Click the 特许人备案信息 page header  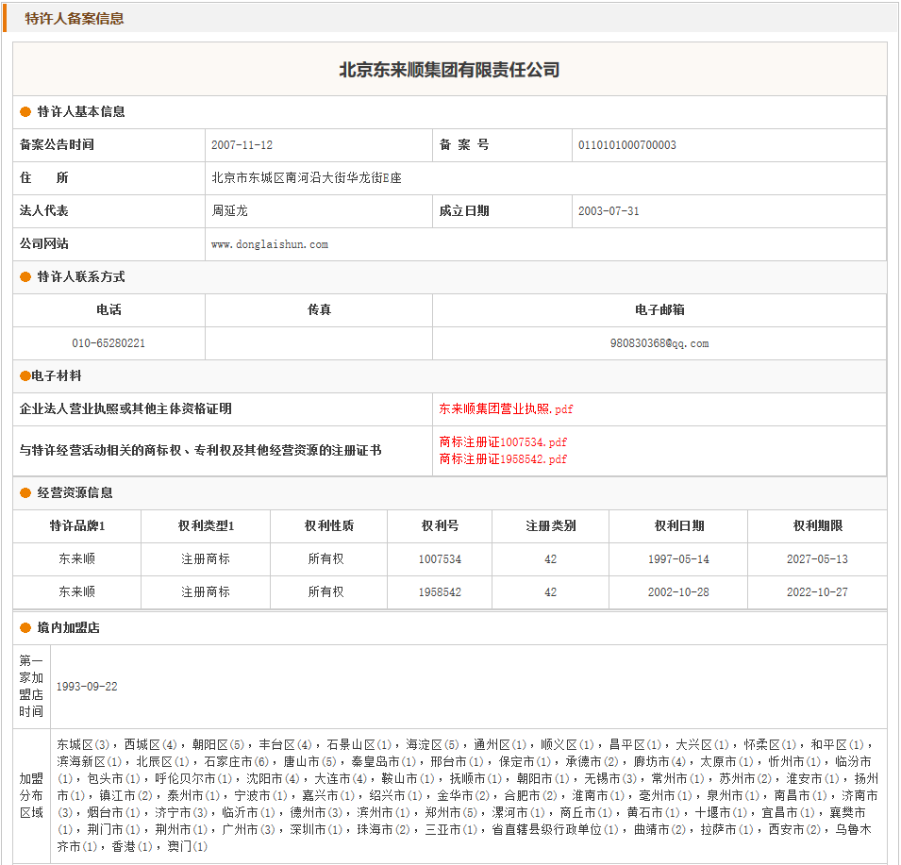[74, 18]
